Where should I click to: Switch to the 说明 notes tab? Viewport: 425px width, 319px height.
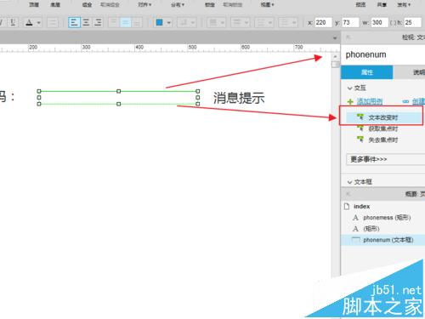pyautogui.click(x=409, y=72)
